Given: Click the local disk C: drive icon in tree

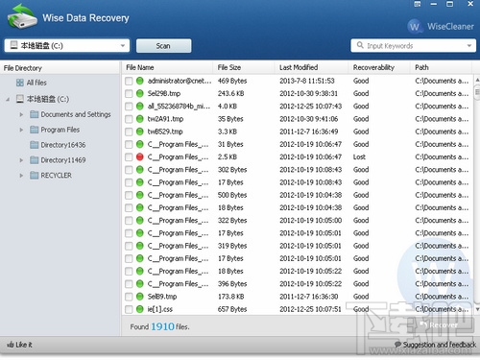Looking at the screenshot, I should [20, 99].
